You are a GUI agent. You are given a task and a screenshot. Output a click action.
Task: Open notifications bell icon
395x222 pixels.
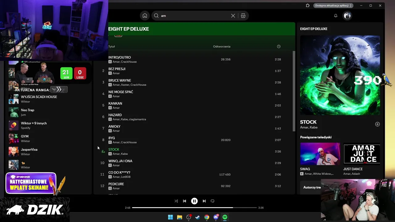336,16
